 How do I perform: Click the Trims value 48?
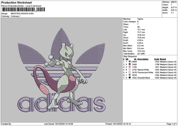(x=138, y=27)
